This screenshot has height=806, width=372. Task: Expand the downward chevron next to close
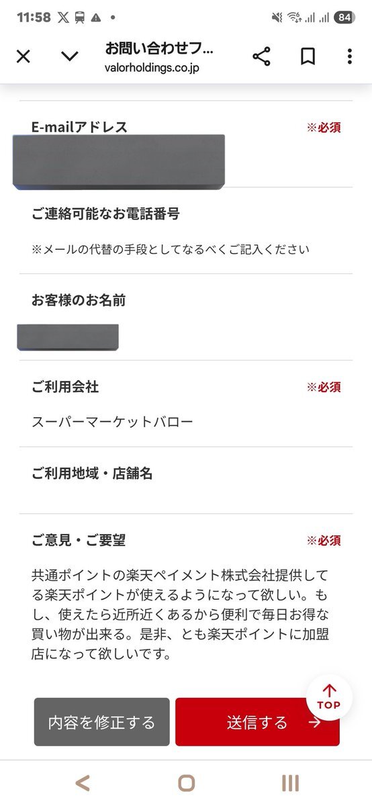(70, 56)
